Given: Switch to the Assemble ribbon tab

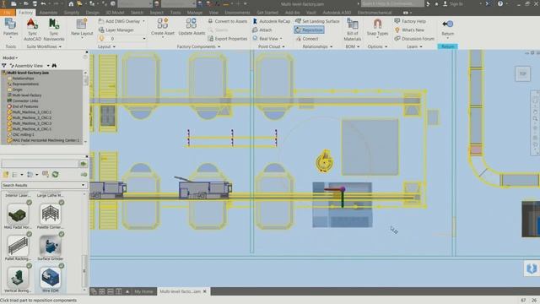Looking at the screenshot, I should point(48,13).
